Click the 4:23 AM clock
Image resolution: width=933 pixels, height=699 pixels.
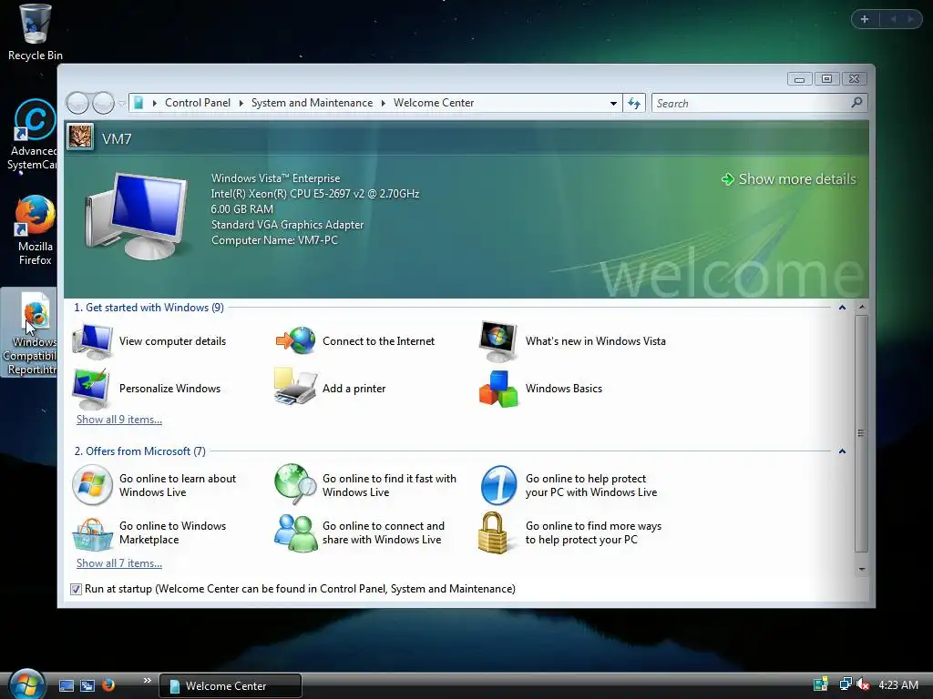[897, 684]
